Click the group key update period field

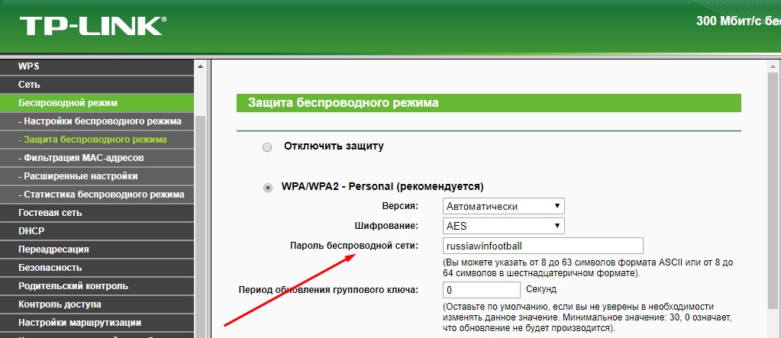tap(481, 290)
